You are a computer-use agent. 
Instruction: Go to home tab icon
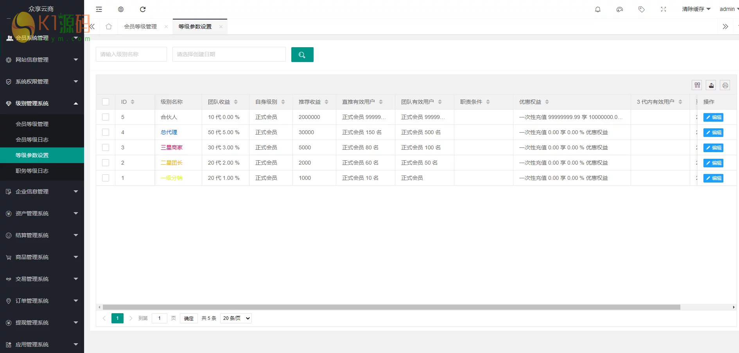click(x=109, y=27)
